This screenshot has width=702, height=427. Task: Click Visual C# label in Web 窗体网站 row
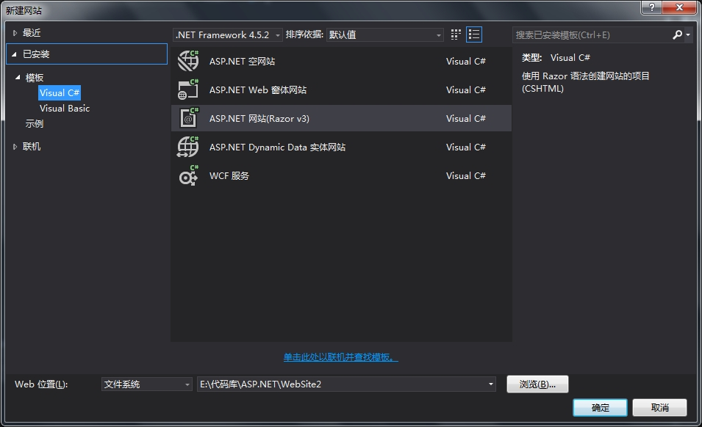tap(465, 90)
